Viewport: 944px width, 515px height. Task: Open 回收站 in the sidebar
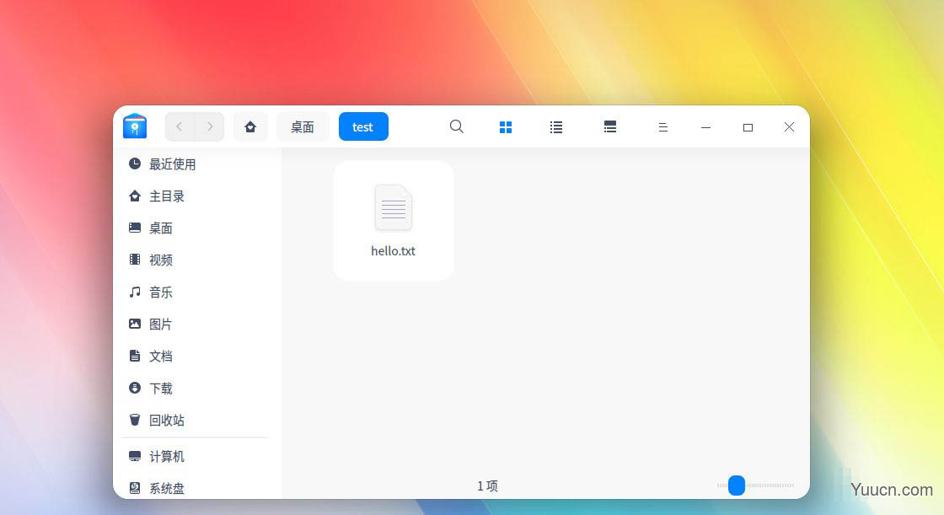pos(197,420)
